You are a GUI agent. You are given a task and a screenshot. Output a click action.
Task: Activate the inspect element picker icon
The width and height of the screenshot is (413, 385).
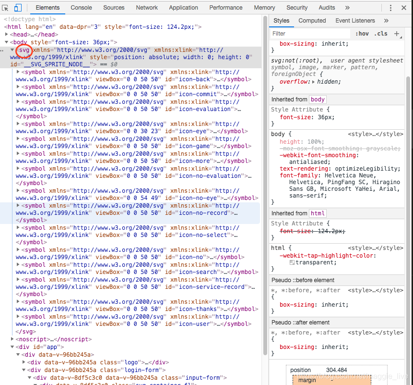point(5,8)
